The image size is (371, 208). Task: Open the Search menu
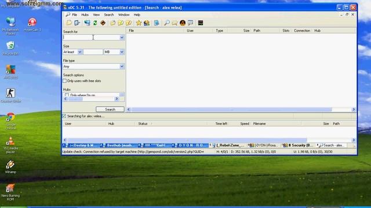(109, 14)
